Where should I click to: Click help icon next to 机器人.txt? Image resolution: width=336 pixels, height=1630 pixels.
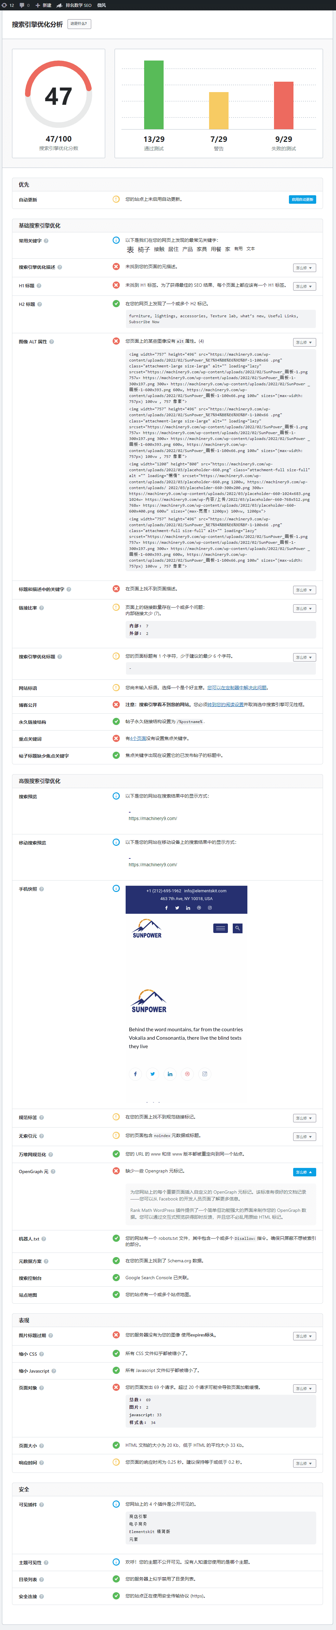pyautogui.click(x=44, y=1239)
